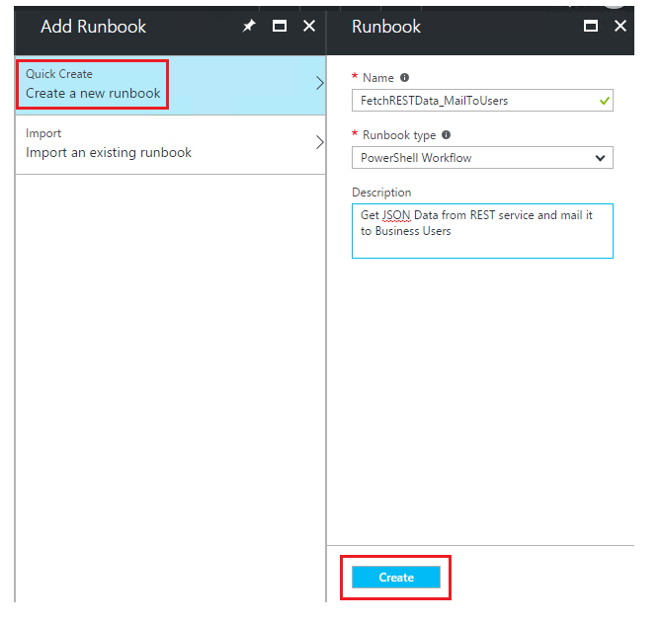This screenshot has width=663, height=623.
Task: Expand the Quick Create chevron arrow
Action: pyautogui.click(x=320, y=83)
